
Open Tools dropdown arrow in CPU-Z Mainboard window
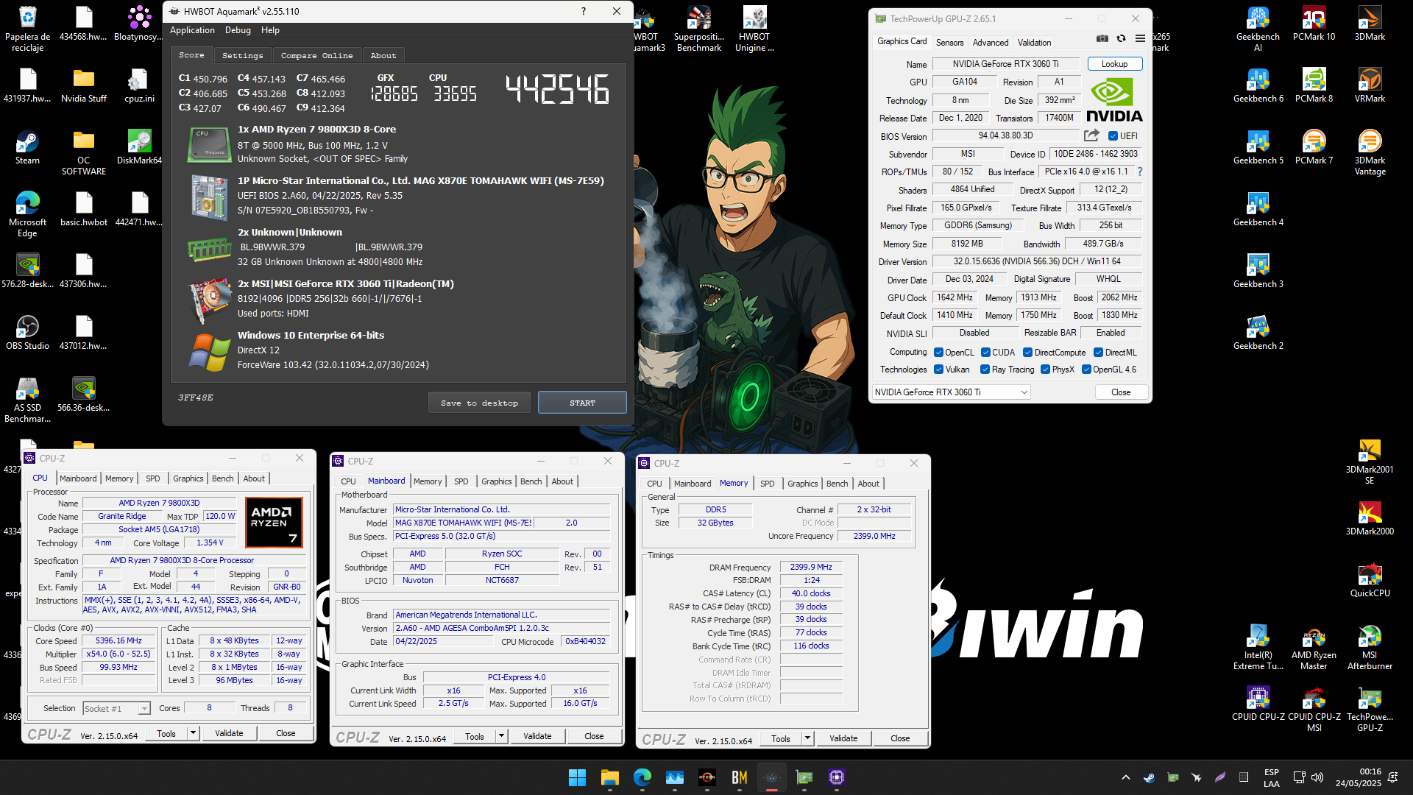click(x=501, y=736)
